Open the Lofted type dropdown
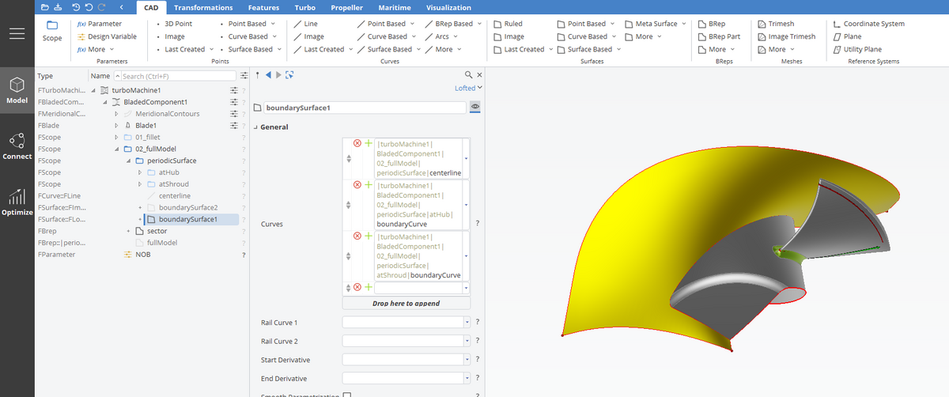 468,88
